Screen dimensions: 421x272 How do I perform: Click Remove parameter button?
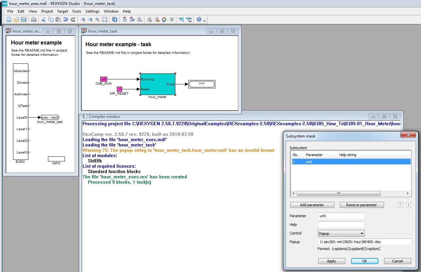[362, 205]
